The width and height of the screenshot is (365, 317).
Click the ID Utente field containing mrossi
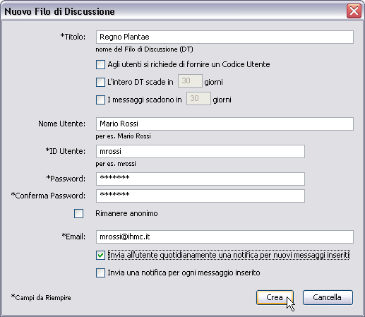tap(201, 151)
